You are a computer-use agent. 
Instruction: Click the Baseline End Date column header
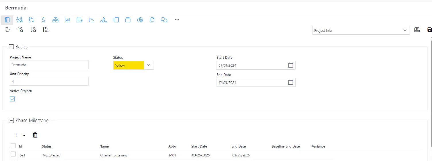(x=286, y=146)
